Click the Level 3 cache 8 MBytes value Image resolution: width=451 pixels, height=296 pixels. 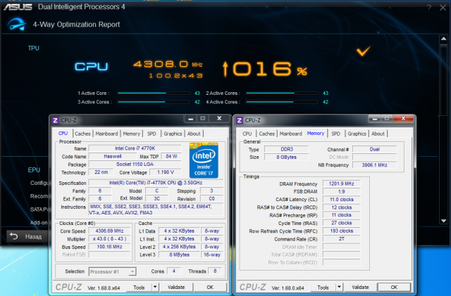click(179, 255)
